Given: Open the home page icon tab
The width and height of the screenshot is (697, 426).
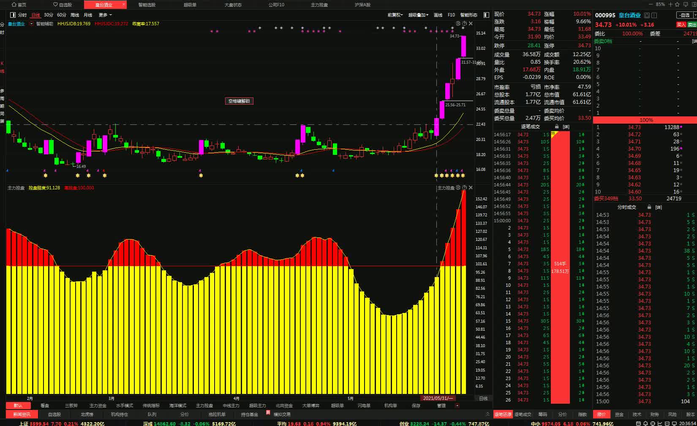Looking at the screenshot, I should coord(19,5).
